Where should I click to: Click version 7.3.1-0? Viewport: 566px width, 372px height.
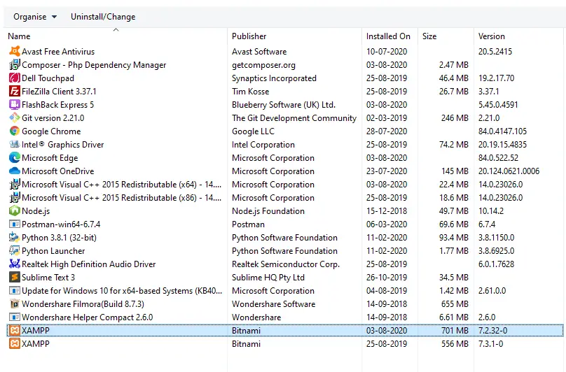(x=490, y=344)
